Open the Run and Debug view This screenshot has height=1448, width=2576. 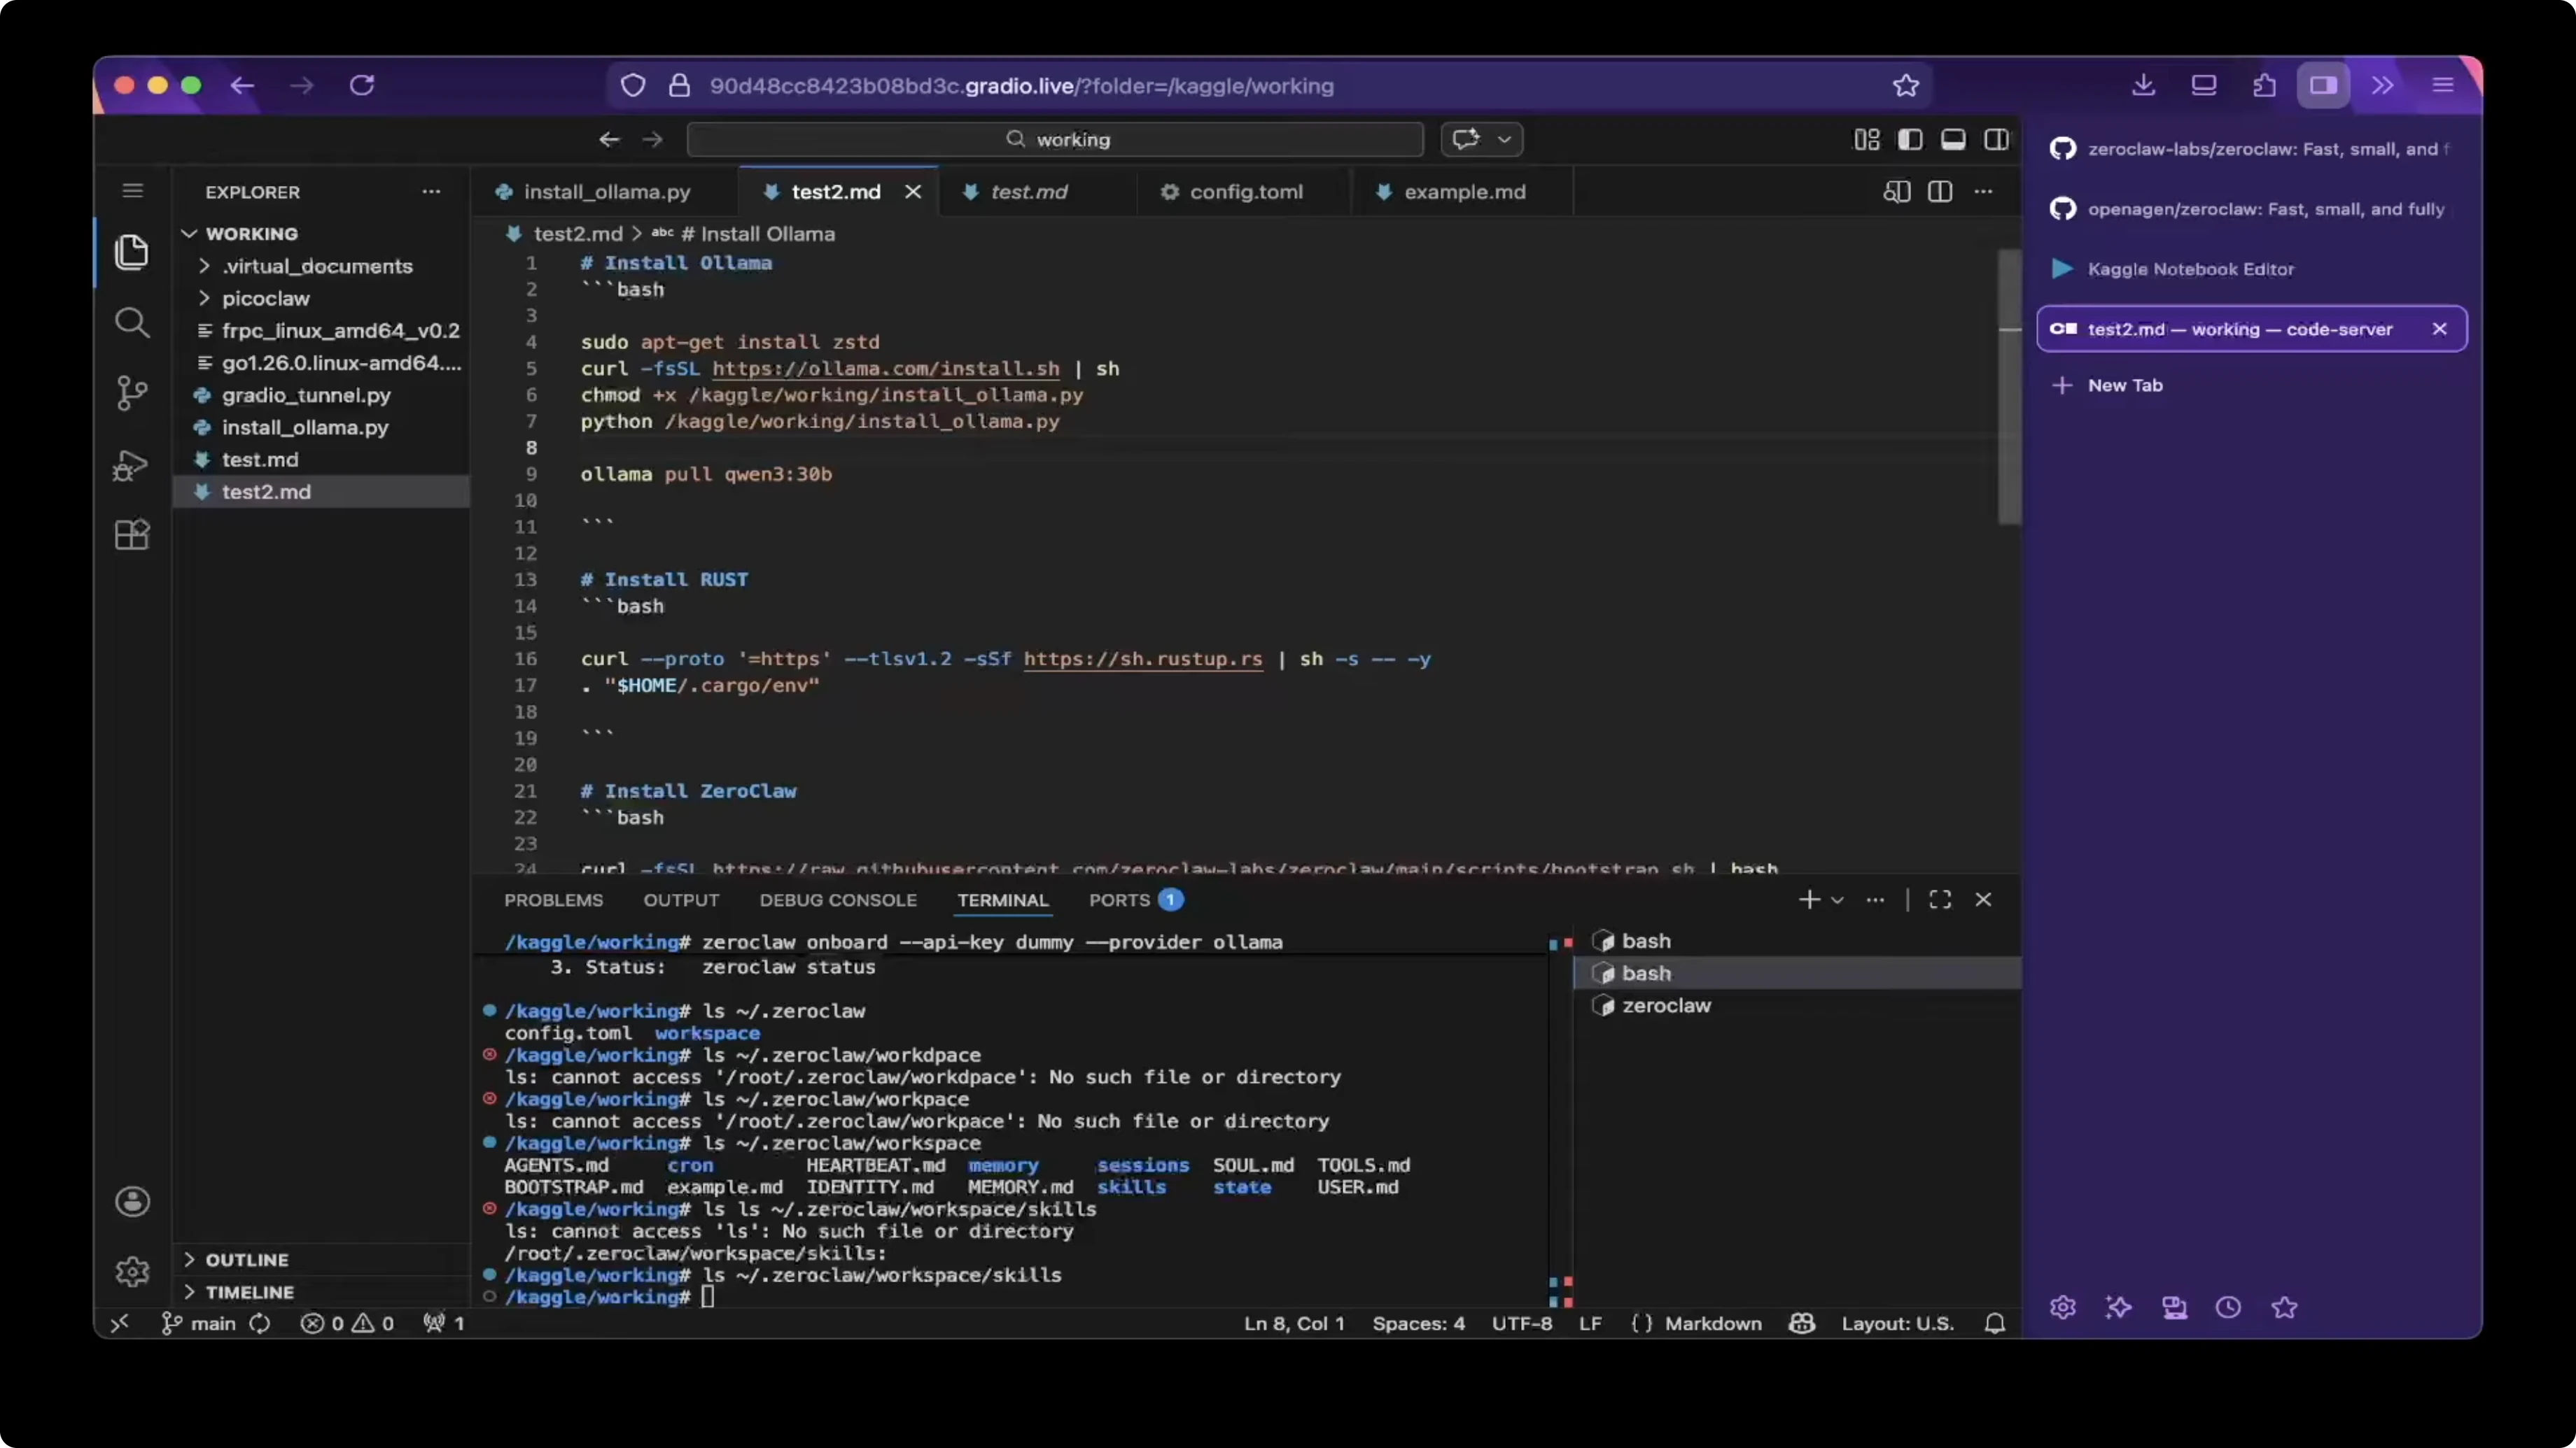tap(131, 464)
